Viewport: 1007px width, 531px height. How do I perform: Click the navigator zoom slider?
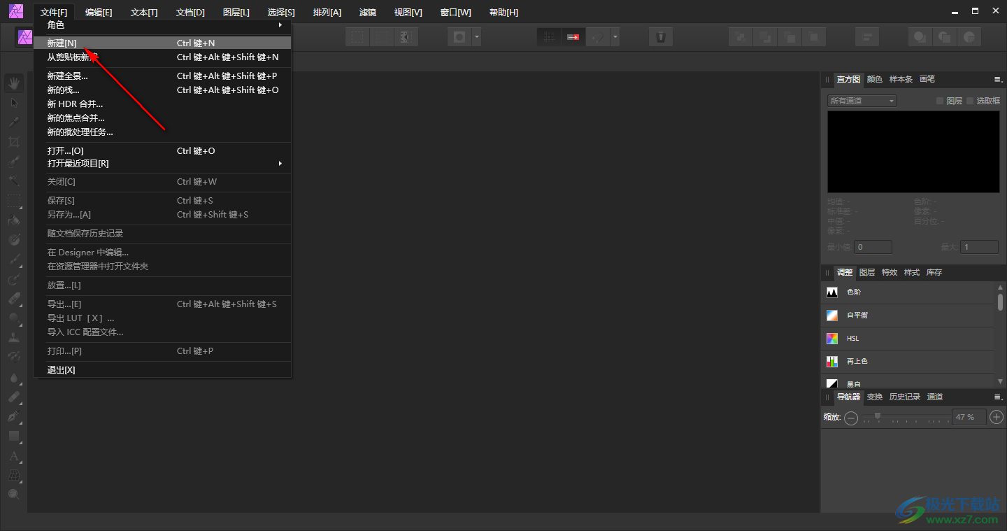coord(906,418)
